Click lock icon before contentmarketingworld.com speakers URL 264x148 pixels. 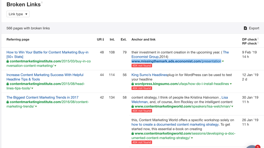pos(133,106)
